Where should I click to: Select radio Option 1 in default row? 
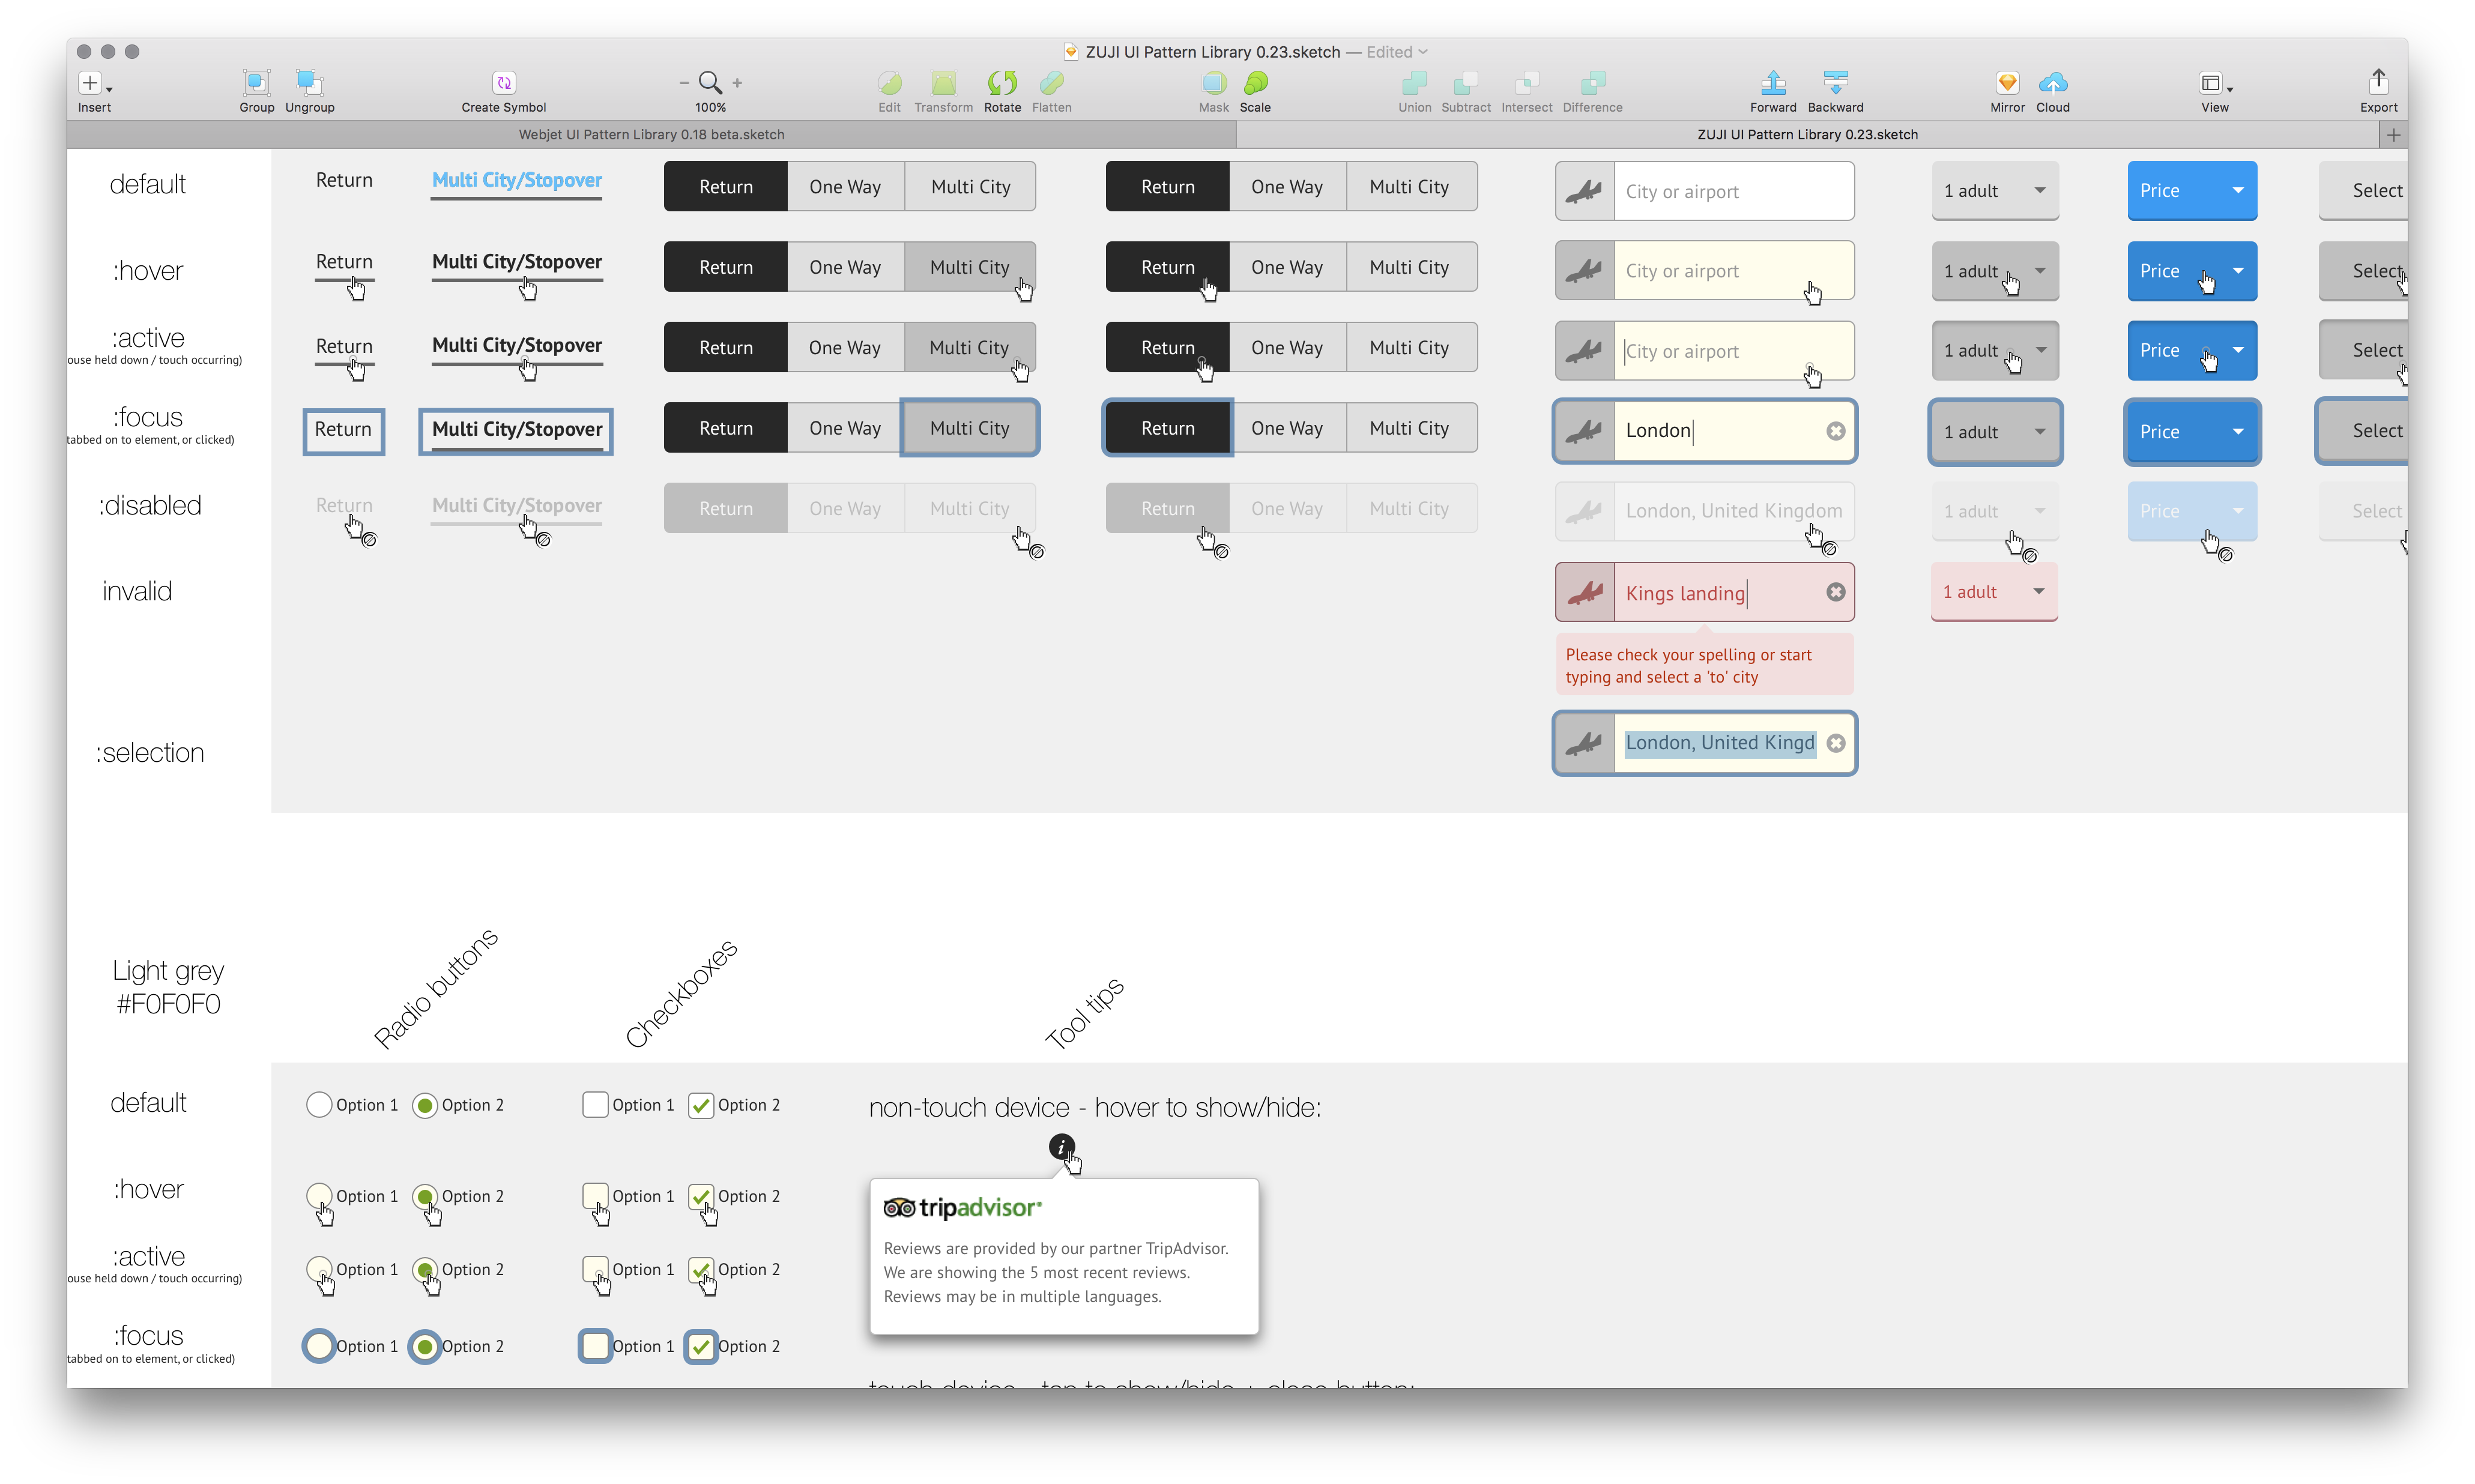click(319, 1105)
